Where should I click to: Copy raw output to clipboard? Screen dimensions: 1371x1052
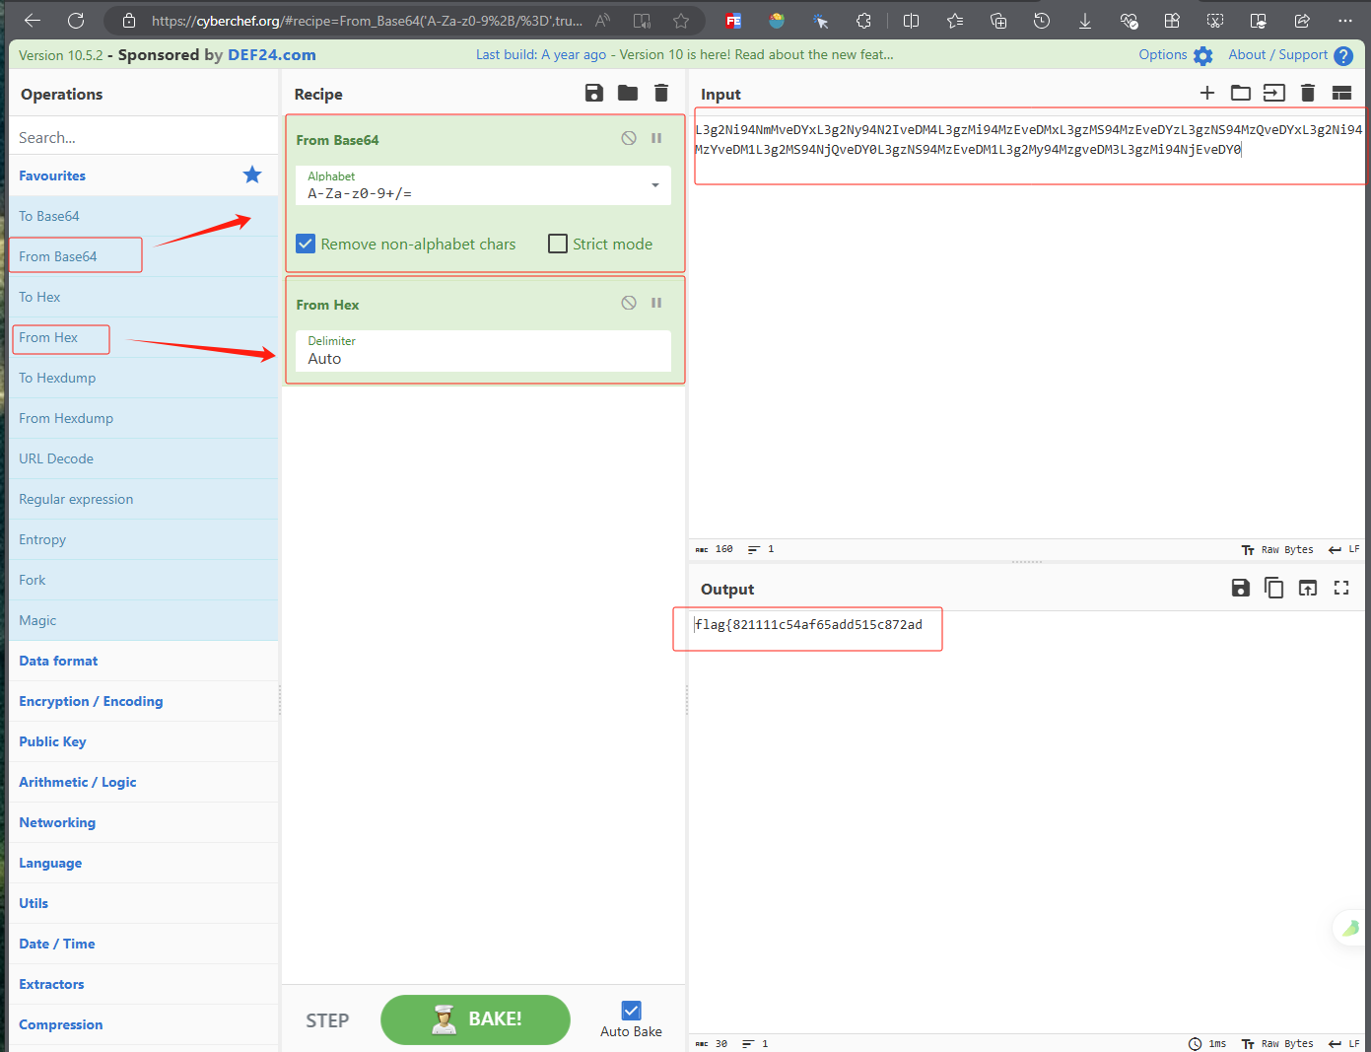tap(1274, 588)
